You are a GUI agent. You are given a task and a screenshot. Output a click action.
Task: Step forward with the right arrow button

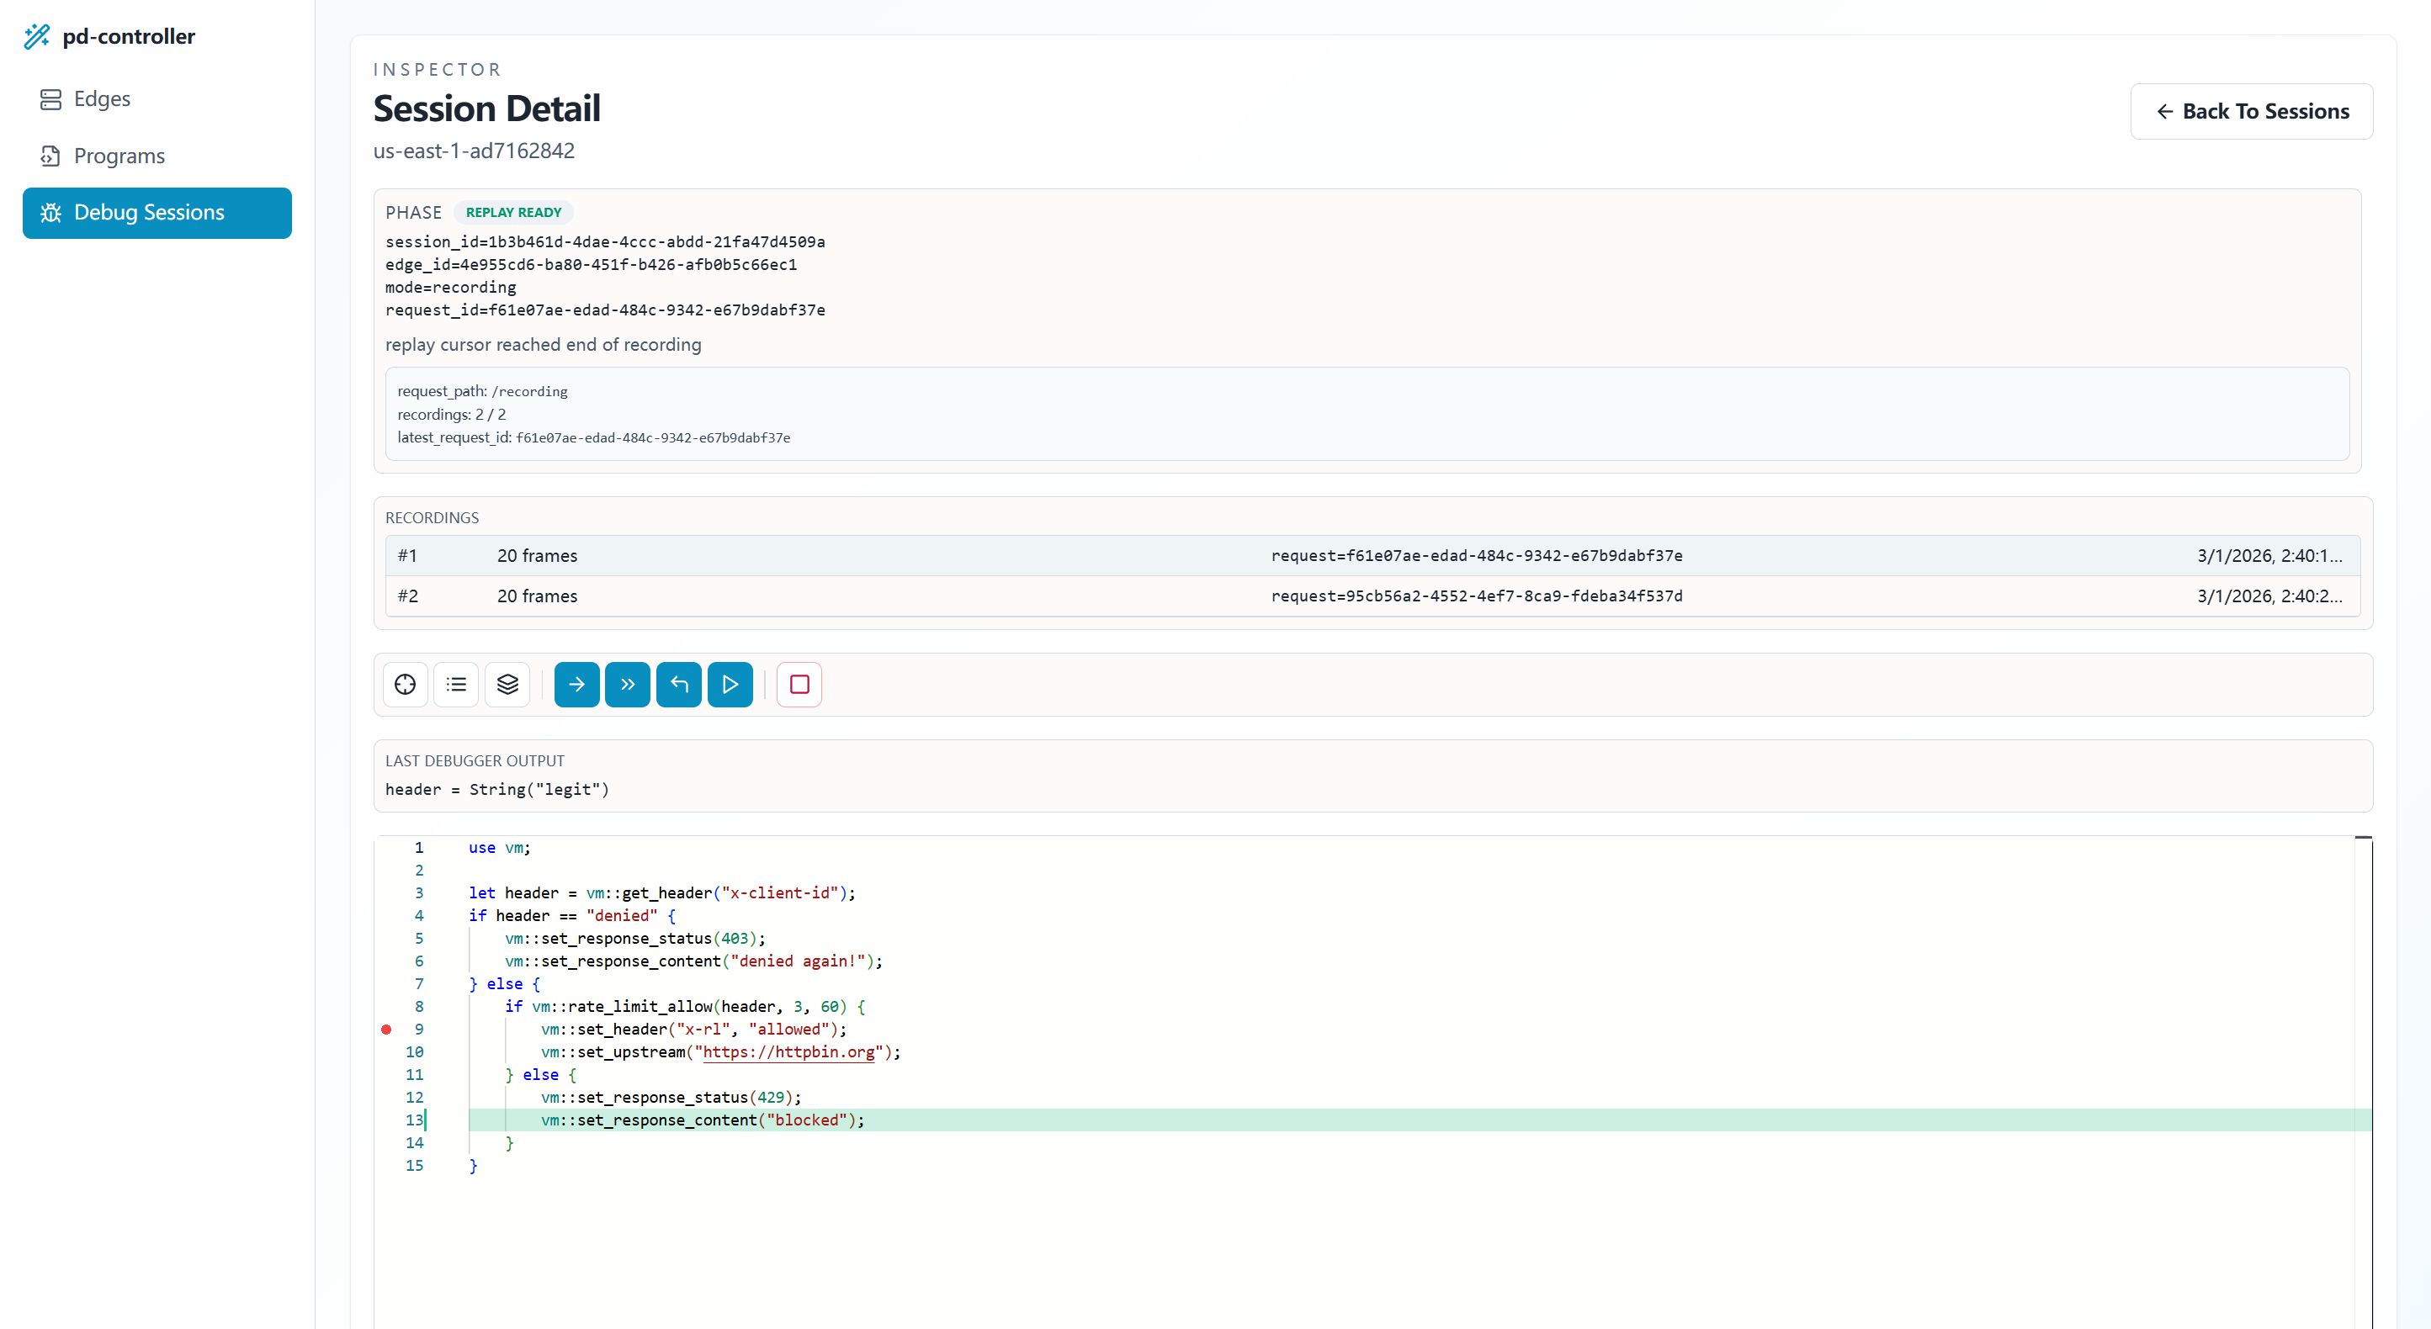576,684
